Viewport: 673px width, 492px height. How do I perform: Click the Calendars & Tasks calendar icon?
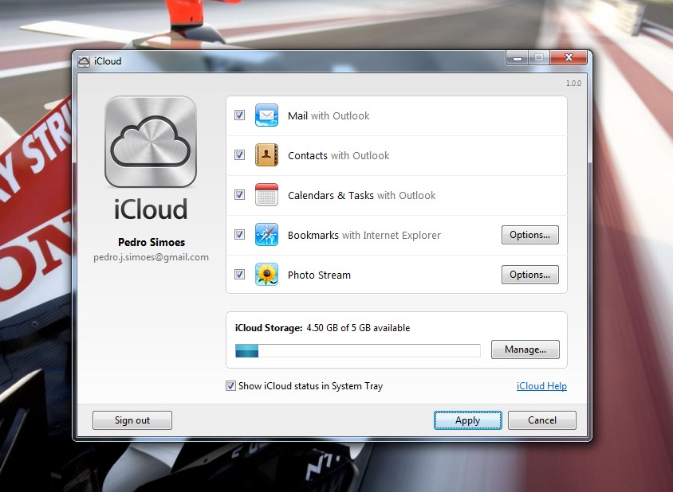(x=266, y=195)
